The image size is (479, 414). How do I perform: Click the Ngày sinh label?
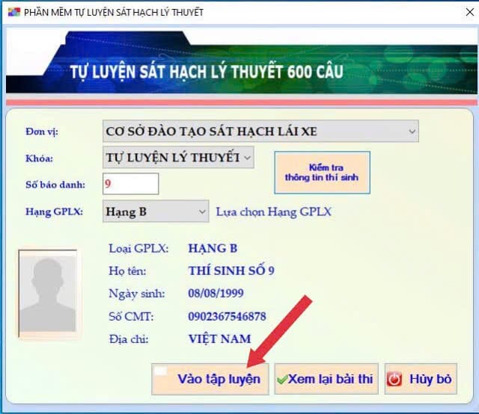(x=137, y=294)
